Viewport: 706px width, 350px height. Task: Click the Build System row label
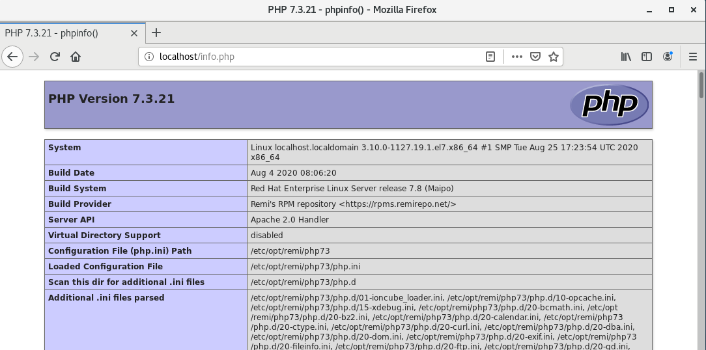point(77,189)
